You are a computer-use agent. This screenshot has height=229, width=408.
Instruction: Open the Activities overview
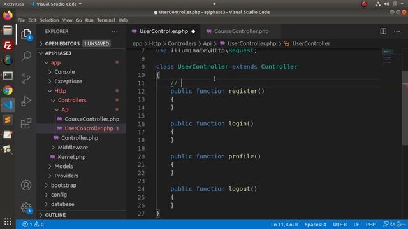[x=13, y=4]
